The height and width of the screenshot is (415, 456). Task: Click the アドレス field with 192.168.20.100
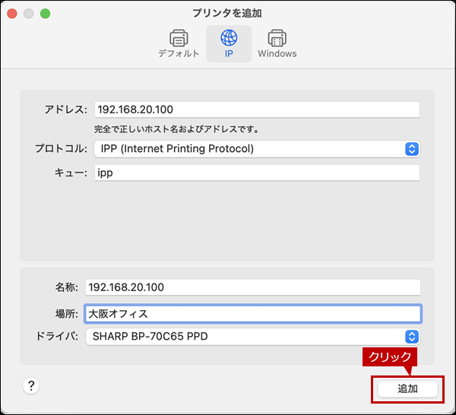tap(256, 109)
